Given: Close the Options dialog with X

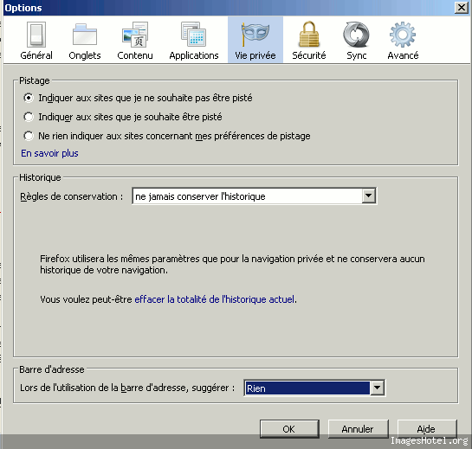Looking at the screenshot, I should (x=461, y=8).
